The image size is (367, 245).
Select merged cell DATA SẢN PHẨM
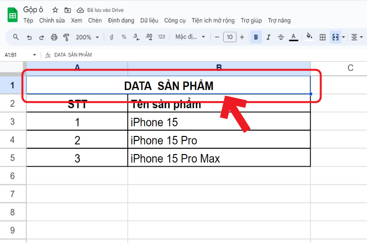point(168,85)
